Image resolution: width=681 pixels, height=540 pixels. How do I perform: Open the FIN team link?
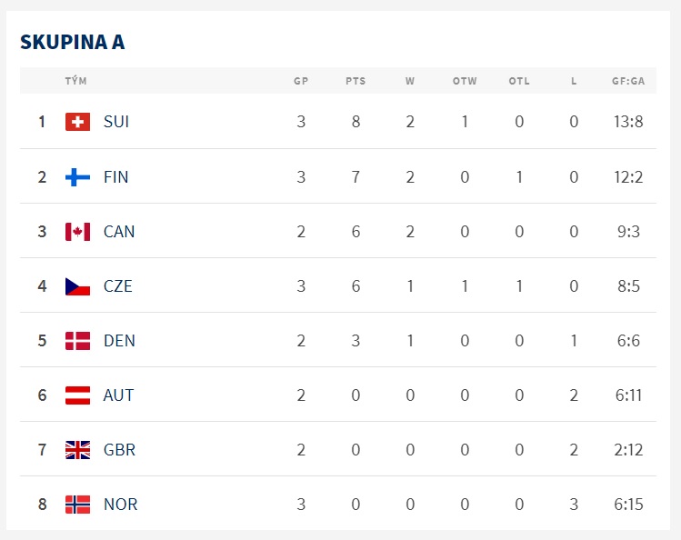click(x=116, y=177)
